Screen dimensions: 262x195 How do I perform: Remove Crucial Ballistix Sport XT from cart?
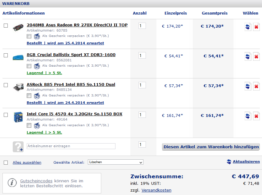pyautogui.click(x=256, y=56)
